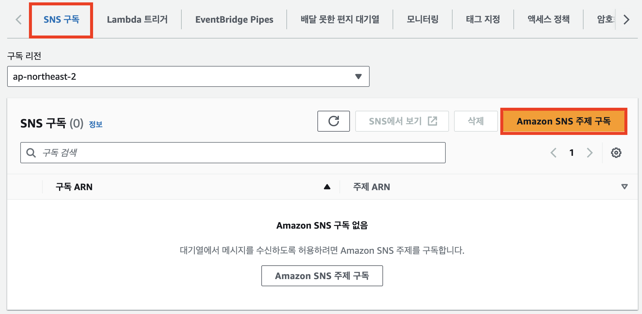642x314 pixels.
Task: Sort by 구독 ARN column triangle
Action: click(327, 187)
